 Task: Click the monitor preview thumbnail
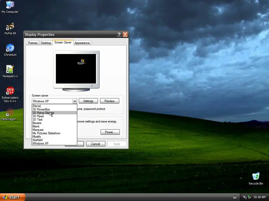76,71
